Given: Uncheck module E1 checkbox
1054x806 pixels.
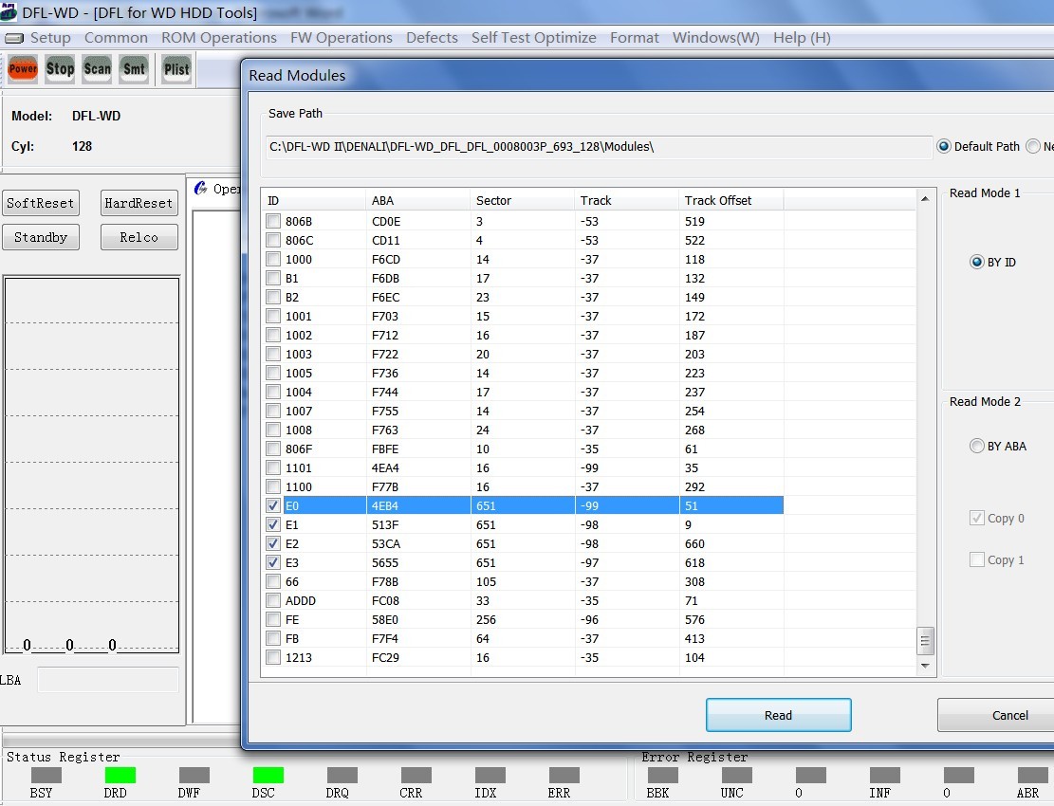Looking at the screenshot, I should tap(273, 524).
